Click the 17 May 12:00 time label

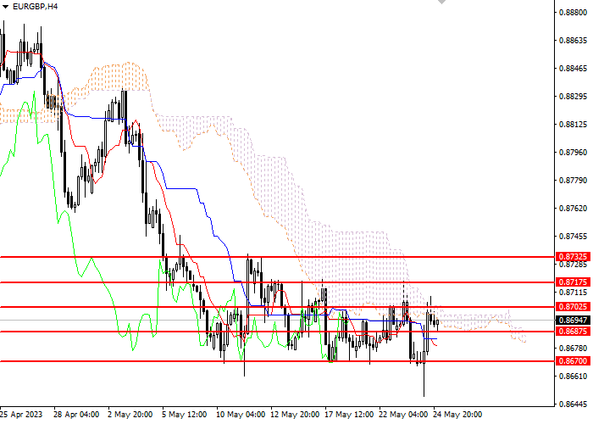(349, 415)
